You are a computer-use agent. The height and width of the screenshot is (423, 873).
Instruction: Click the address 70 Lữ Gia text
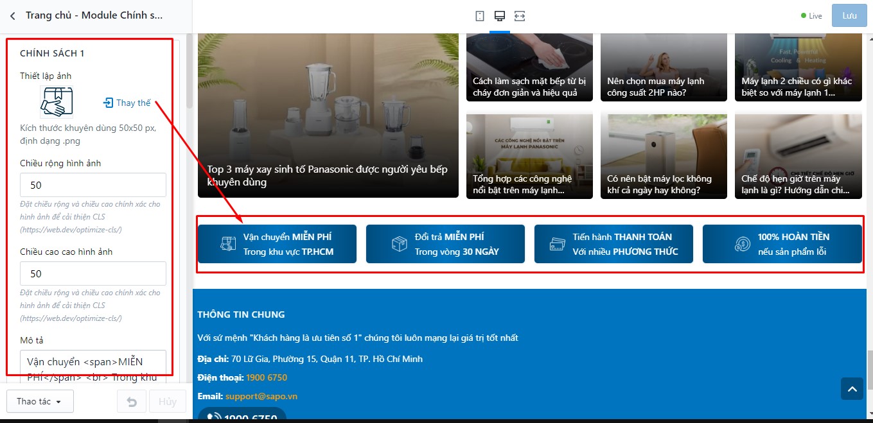[x=327, y=359]
